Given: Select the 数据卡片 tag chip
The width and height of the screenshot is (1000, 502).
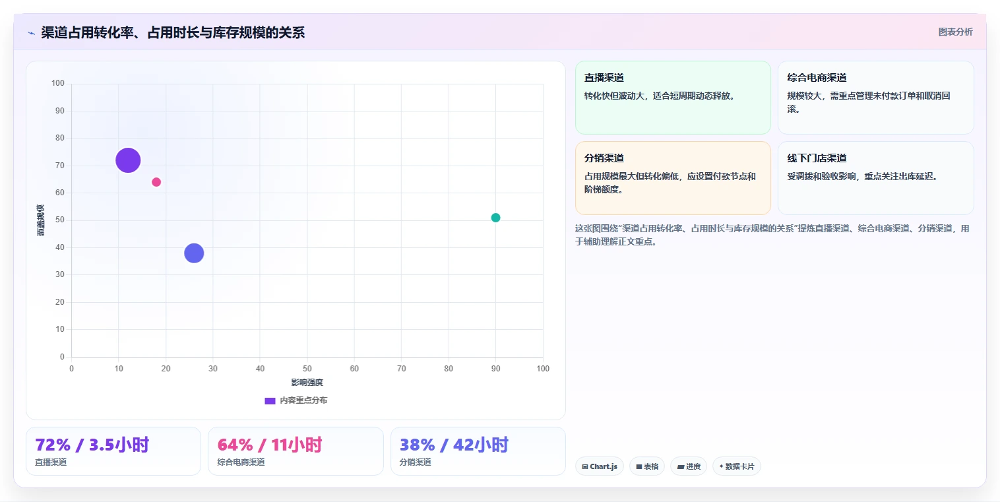Looking at the screenshot, I should pos(737,466).
